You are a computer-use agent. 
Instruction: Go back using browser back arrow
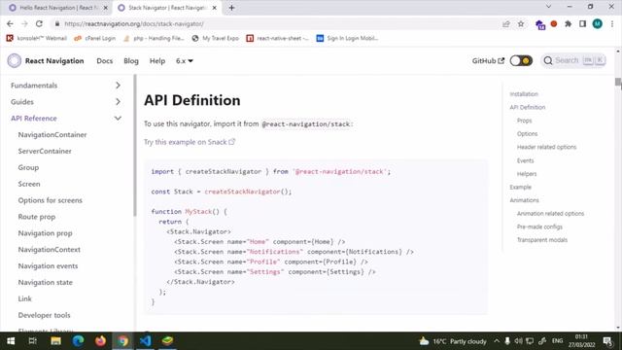tap(10, 23)
